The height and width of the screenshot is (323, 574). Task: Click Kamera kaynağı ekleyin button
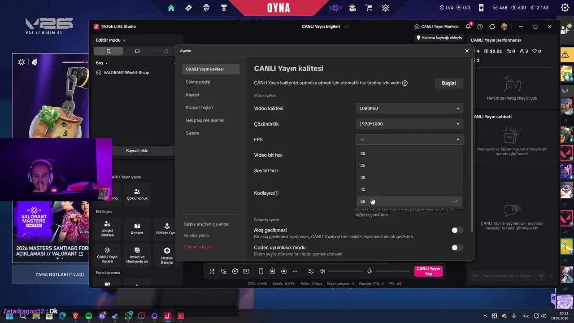coord(439,38)
